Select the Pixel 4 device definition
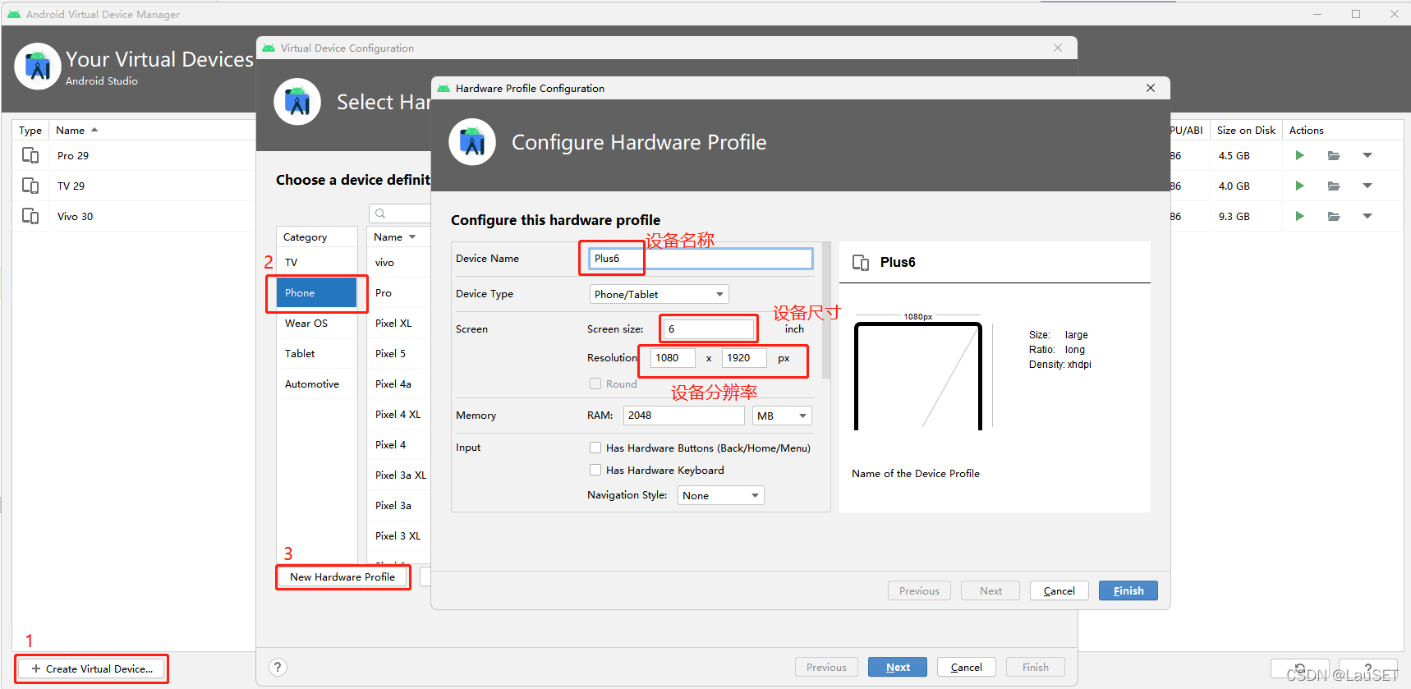Viewport: 1411px width, 689px height. 399,444
